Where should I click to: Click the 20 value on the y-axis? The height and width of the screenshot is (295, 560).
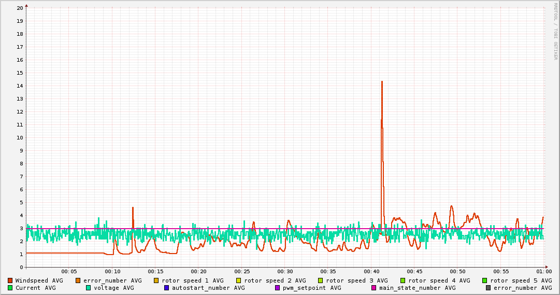pyautogui.click(x=20, y=8)
